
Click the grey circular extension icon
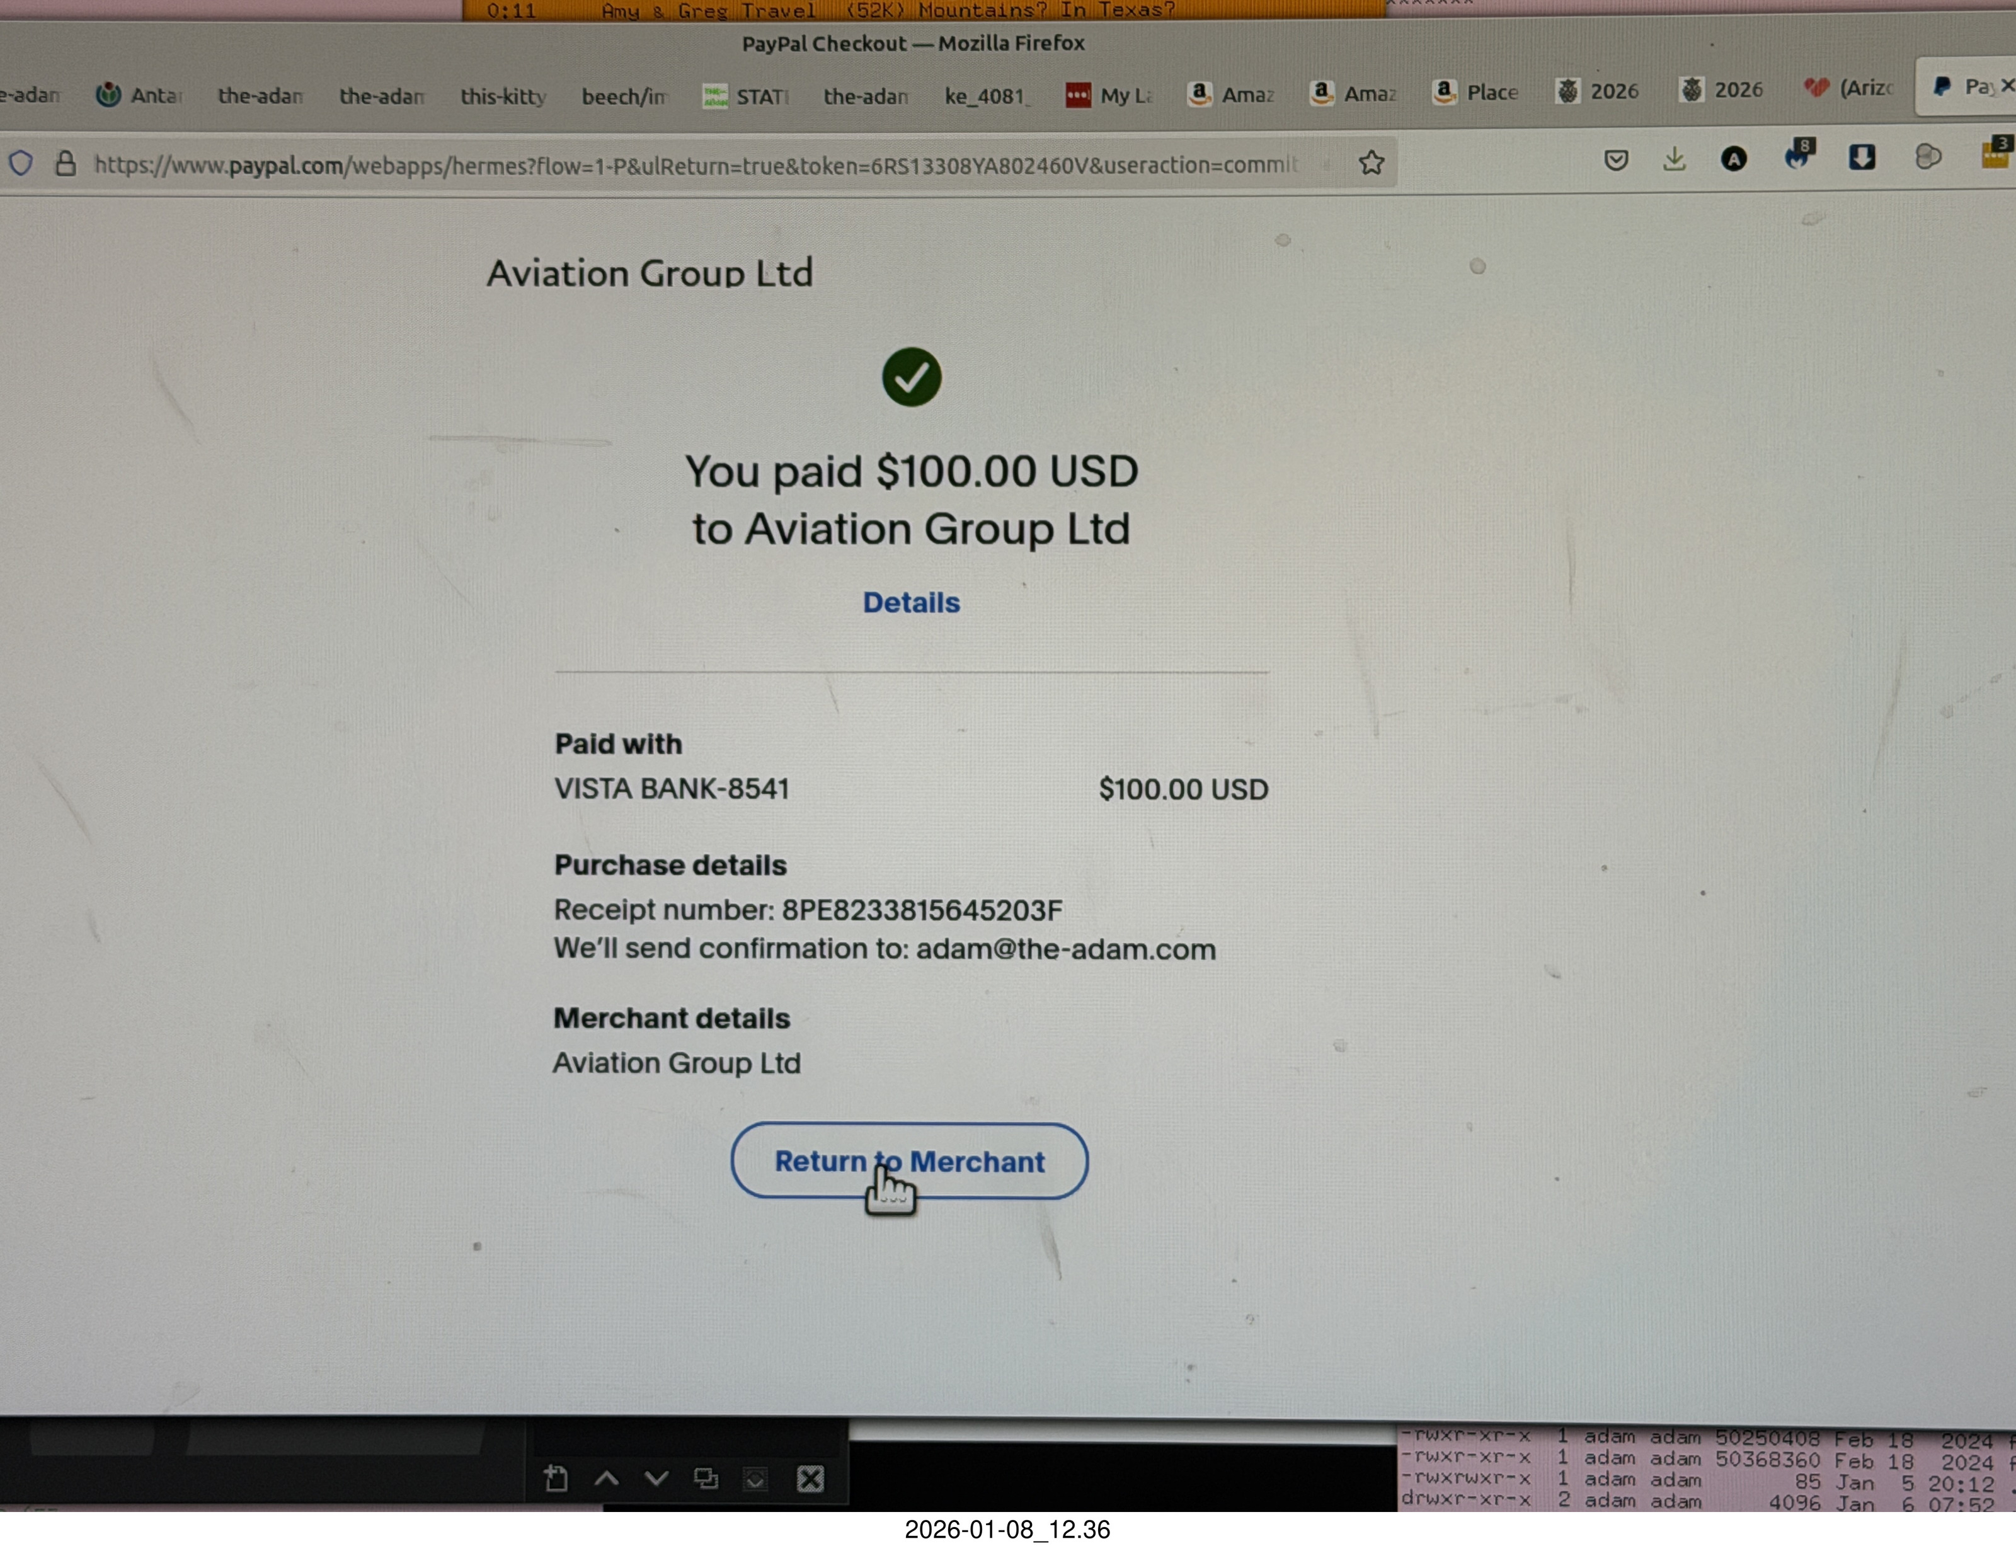pos(1928,156)
